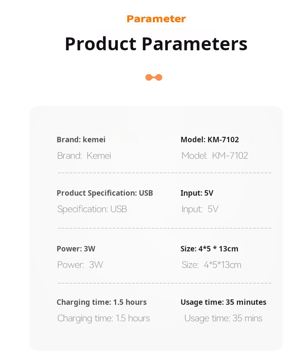The height and width of the screenshot is (359, 308).
Task: Select the light gray "Input: 5V" text
Action: coord(200,209)
